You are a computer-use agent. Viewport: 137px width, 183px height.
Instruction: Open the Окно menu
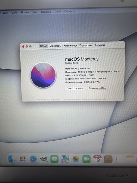[58, 12]
